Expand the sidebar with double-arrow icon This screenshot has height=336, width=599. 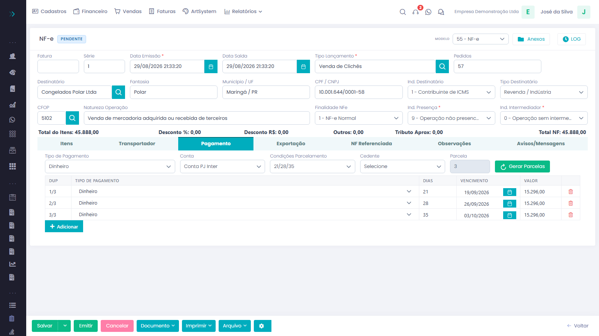(x=12, y=14)
